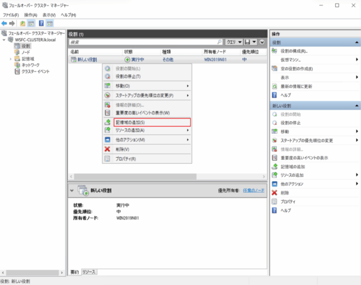The height and width of the screenshot is (285, 361).
Task: Select 記憶域 in the navigation tree
Action: [28, 59]
